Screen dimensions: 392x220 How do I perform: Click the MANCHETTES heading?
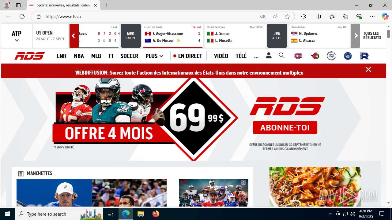[x=40, y=173]
